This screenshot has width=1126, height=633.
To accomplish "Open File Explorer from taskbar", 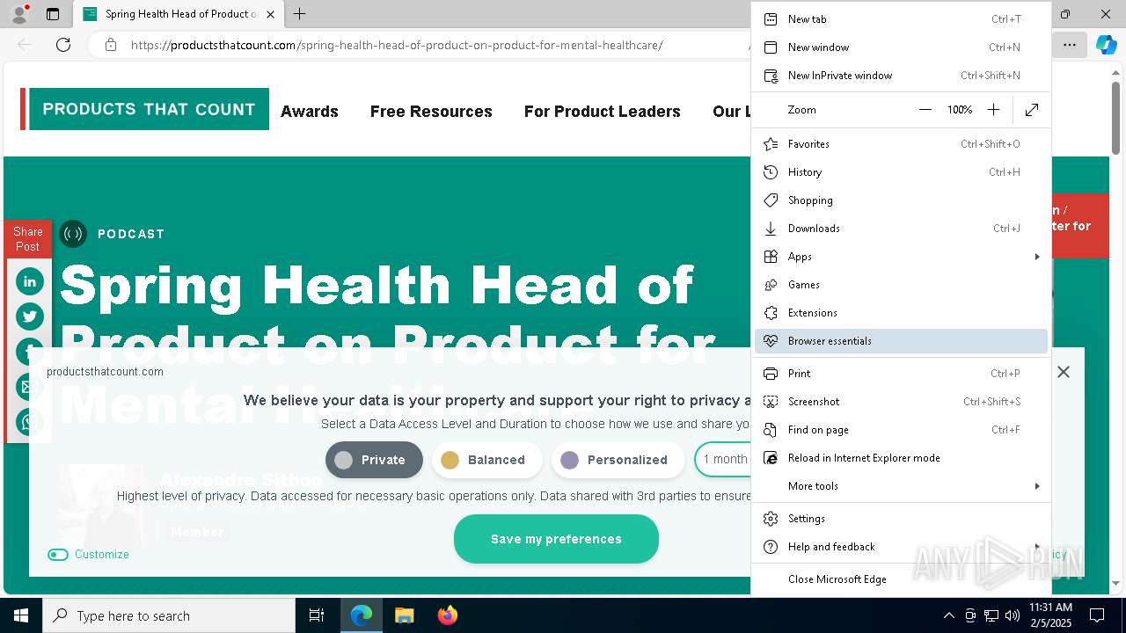I will point(405,615).
